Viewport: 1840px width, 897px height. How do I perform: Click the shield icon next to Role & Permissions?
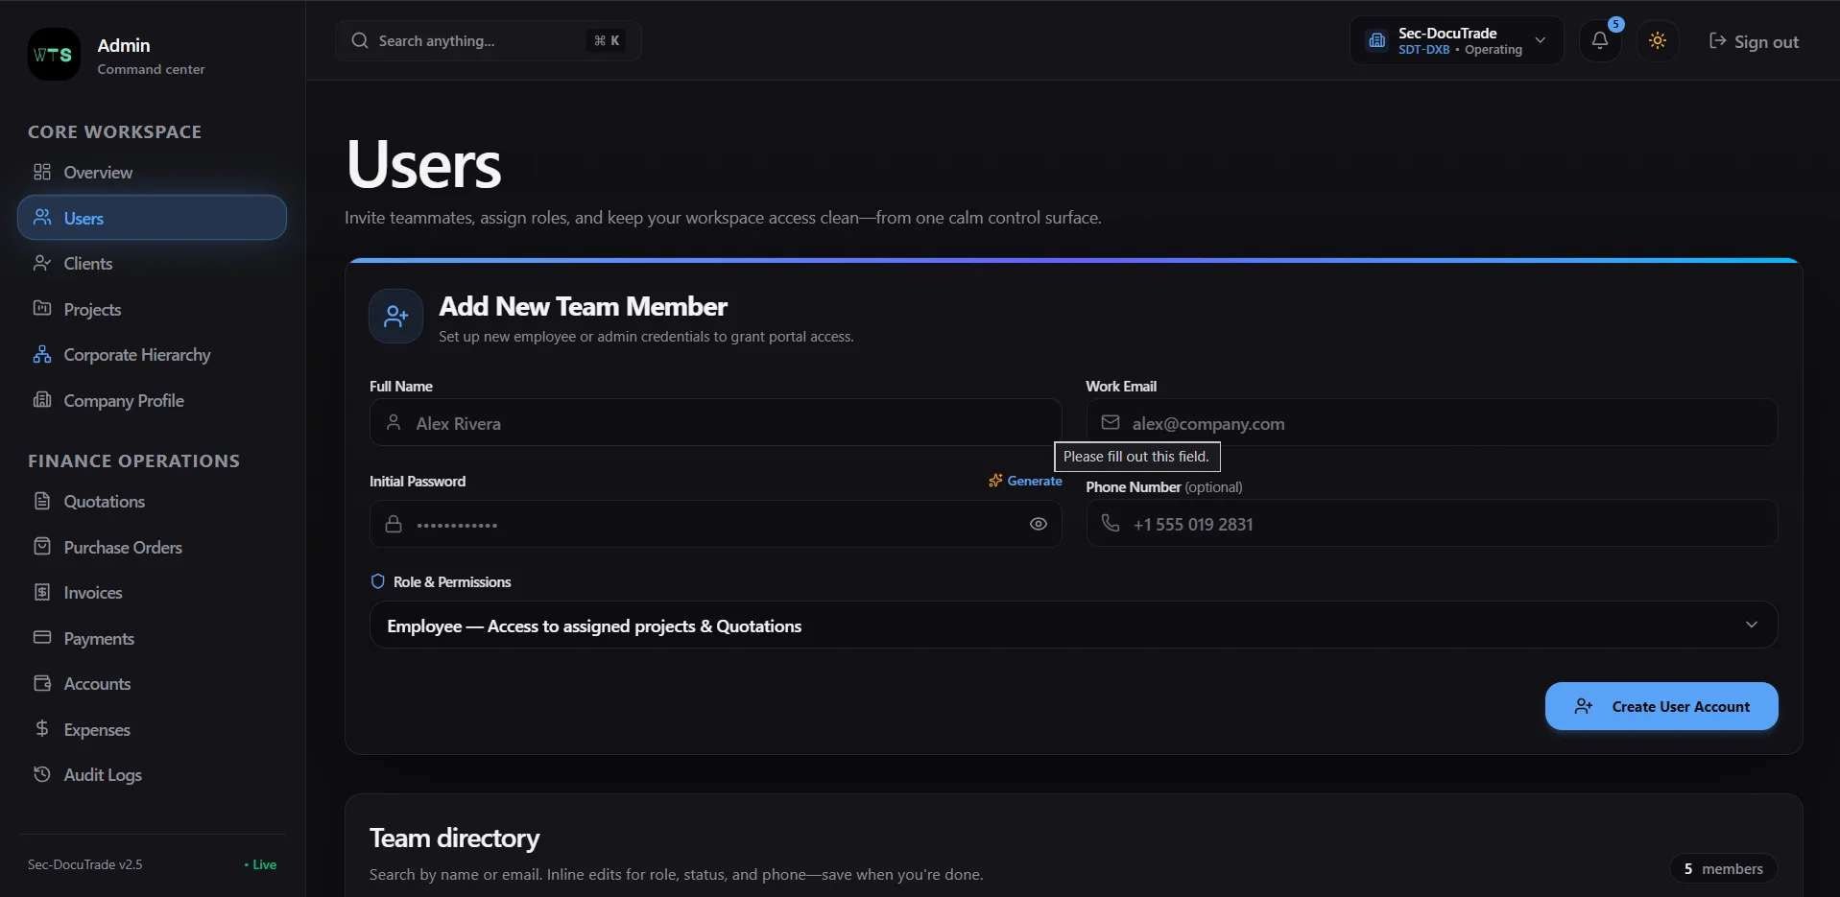click(377, 581)
